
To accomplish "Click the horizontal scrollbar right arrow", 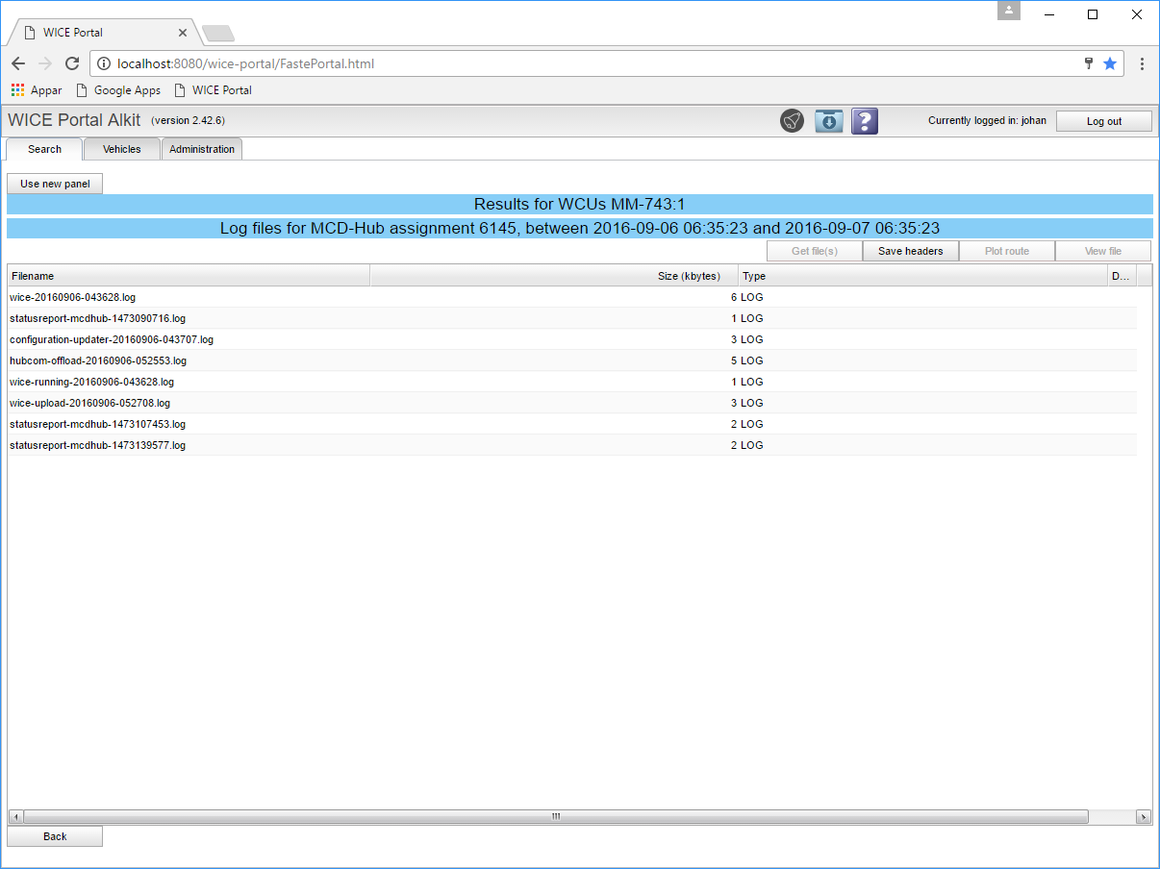I will (x=1143, y=817).
